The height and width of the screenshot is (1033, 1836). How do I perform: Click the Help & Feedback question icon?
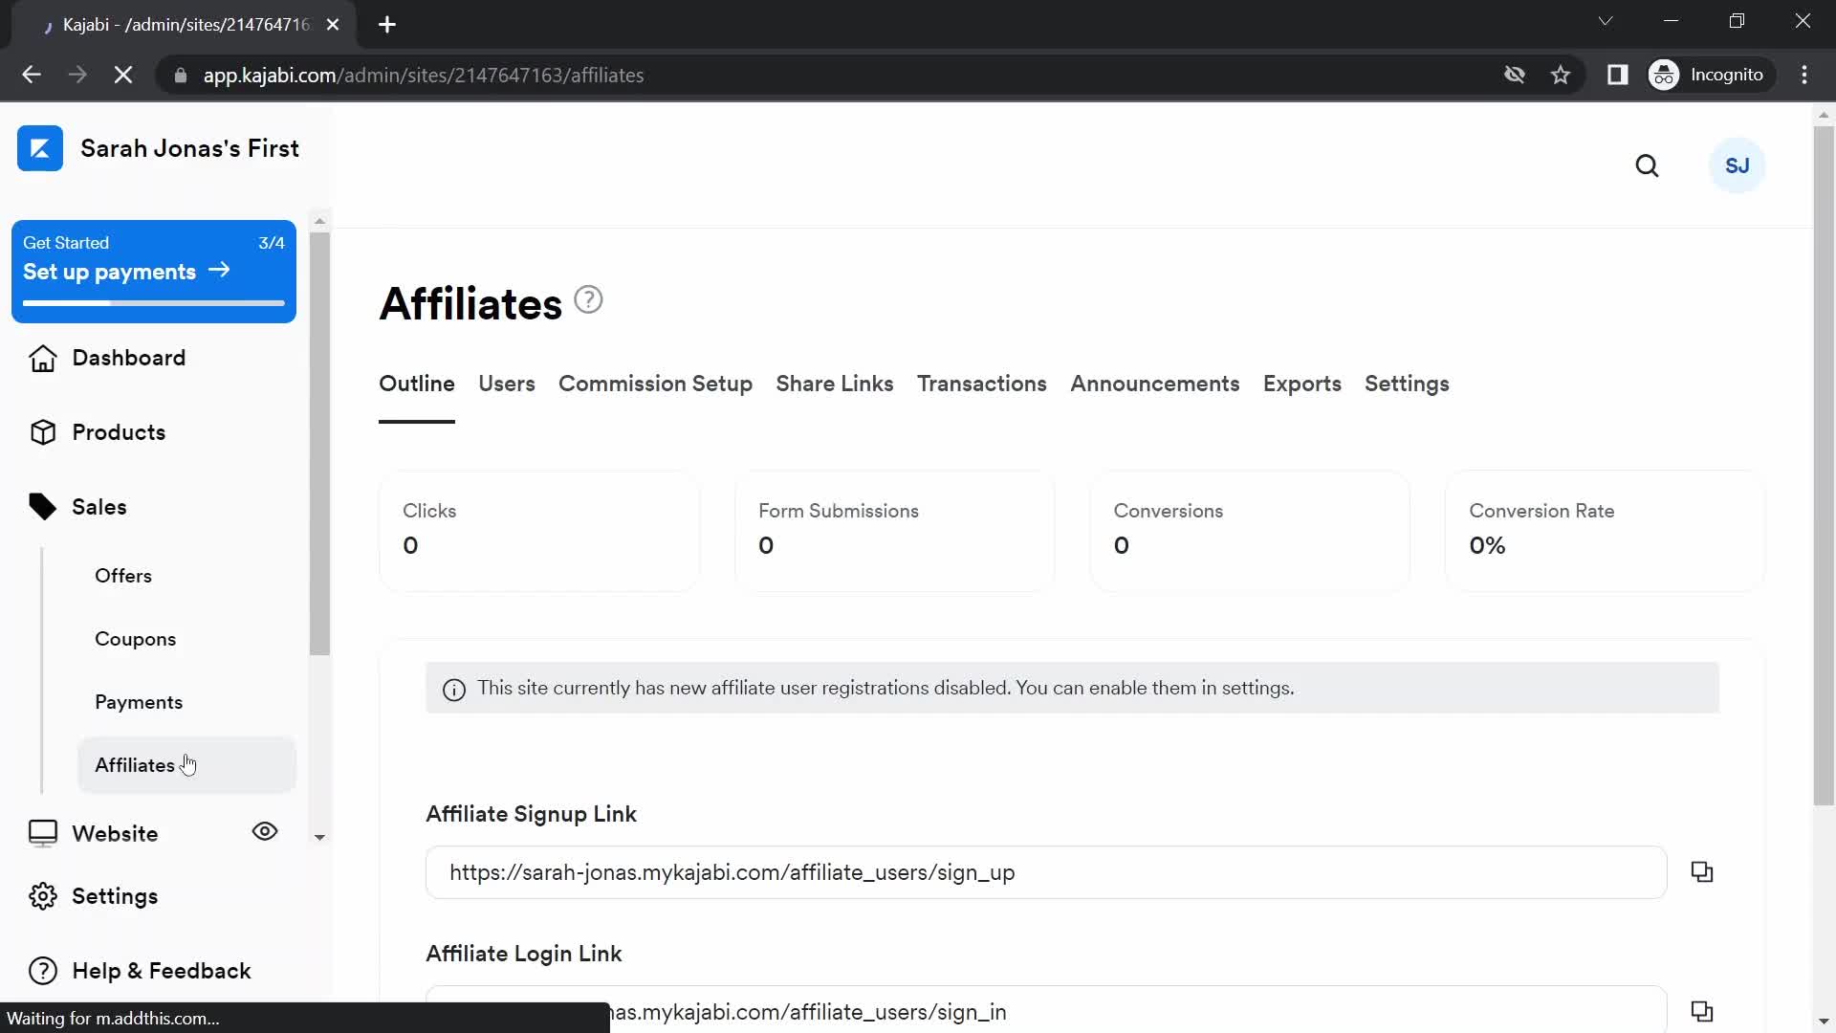[42, 971]
